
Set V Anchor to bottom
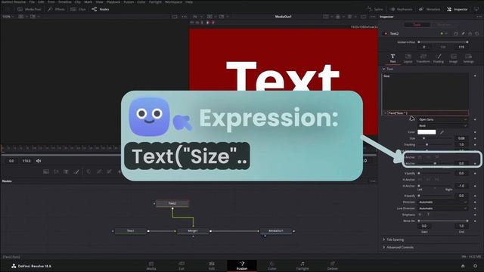pos(437,157)
